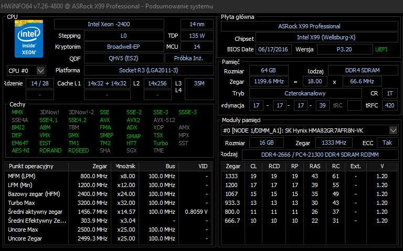
Task: Select the LFM (Min) row
Action: click(108, 185)
